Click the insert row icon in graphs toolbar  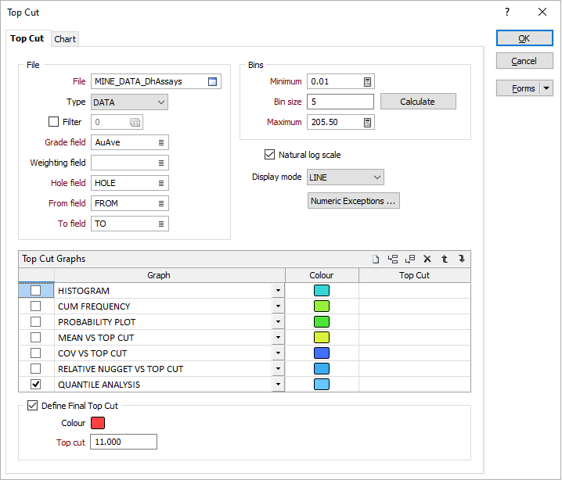393,259
